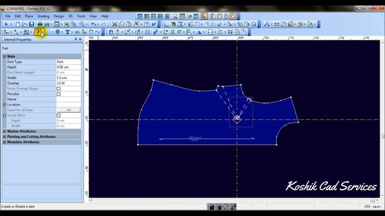385x216 pixels.
Task: Click the Set button for Equal for all Sizes
Action: click(69, 110)
